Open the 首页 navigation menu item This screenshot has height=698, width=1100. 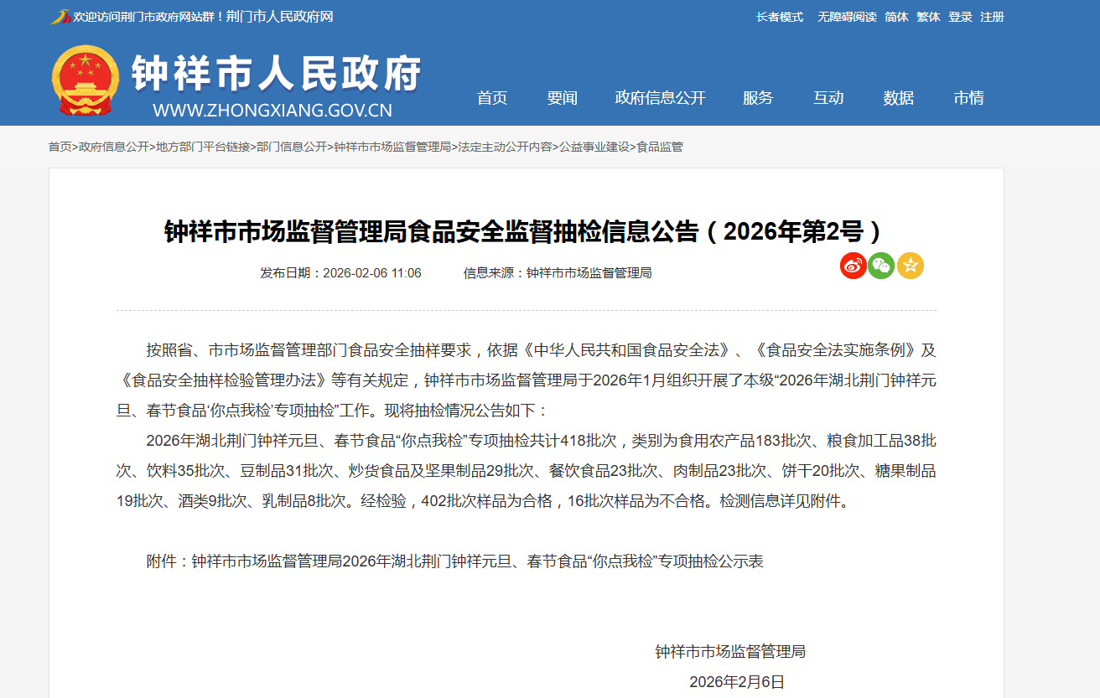pos(492,98)
